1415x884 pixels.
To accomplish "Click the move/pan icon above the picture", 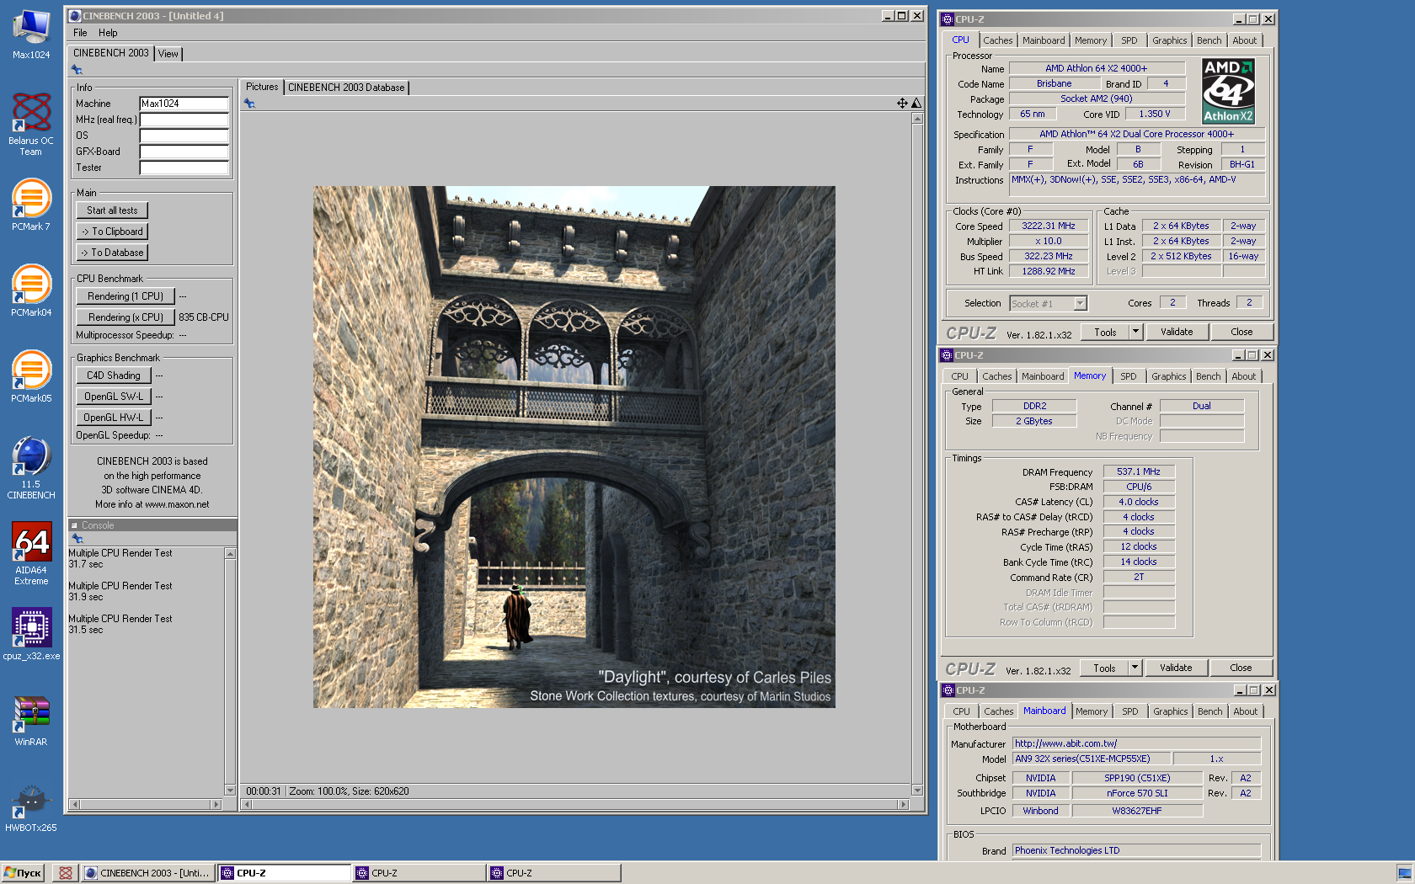I will click(902, 103).
